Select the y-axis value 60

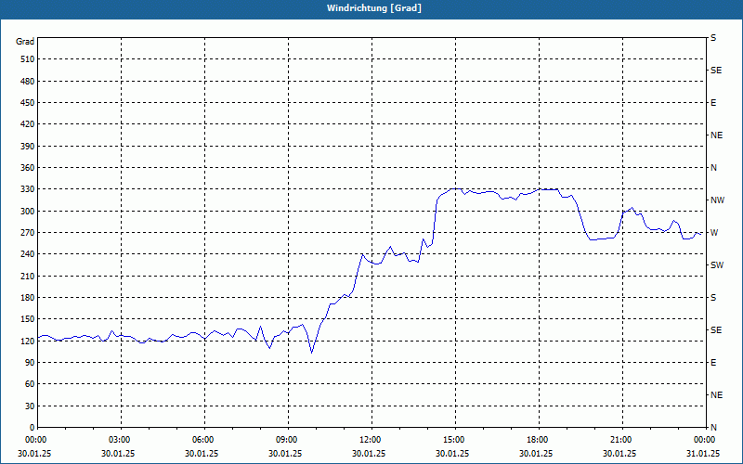click(30, 384)
